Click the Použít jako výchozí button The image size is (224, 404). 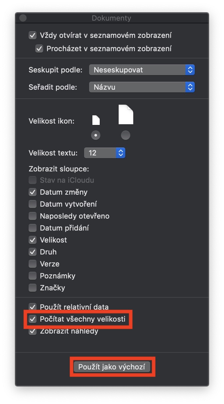point(112,367)
